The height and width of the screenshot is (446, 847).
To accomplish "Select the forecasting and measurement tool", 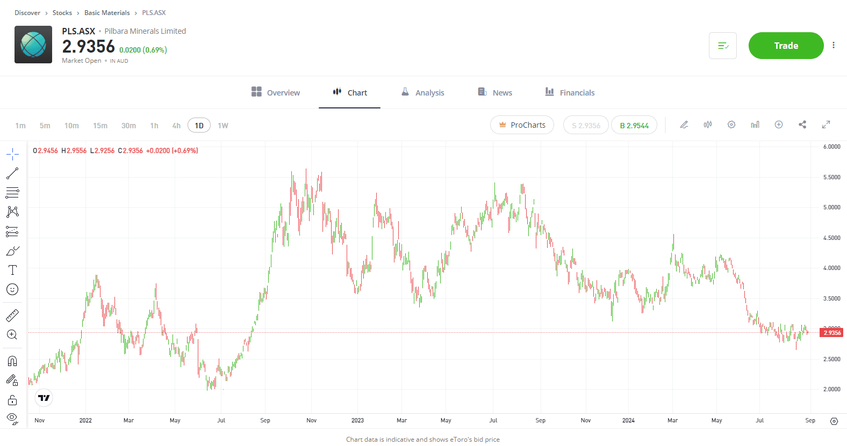I will point(12,231).
